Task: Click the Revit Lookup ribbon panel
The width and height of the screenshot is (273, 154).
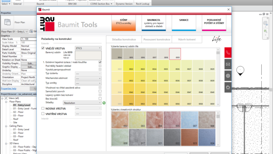Action: (143, 4)
